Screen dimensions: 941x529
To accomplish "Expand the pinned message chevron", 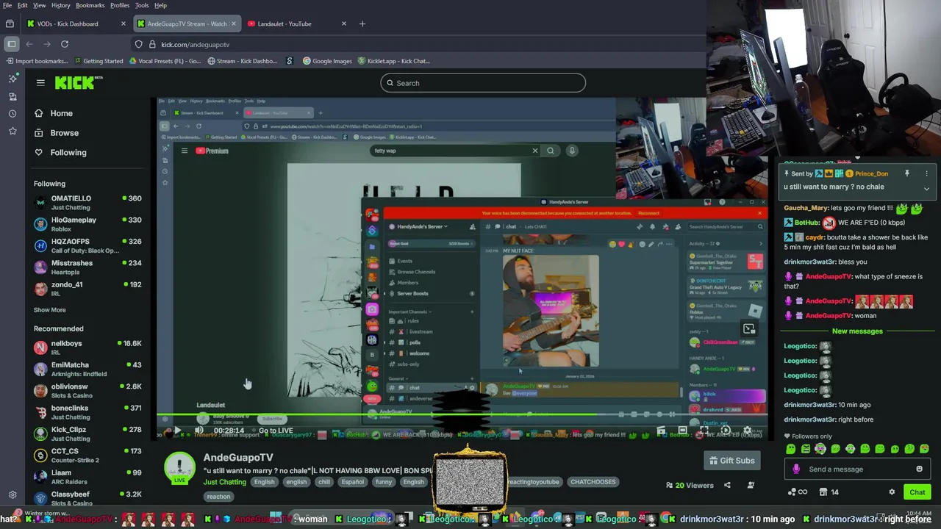I will click(926, 189).
